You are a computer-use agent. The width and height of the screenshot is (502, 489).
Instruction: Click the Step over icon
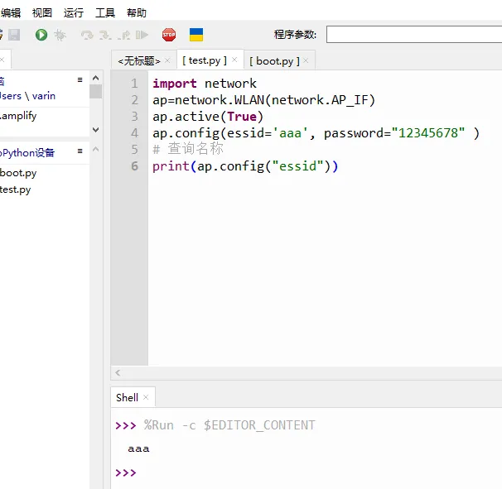coord(87,35)
